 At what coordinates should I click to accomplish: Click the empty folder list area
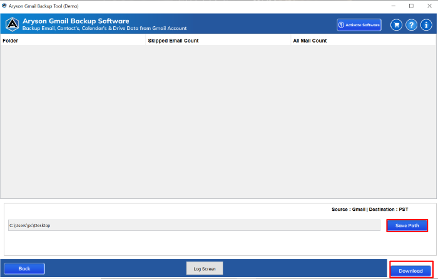(x=218, y=122)
